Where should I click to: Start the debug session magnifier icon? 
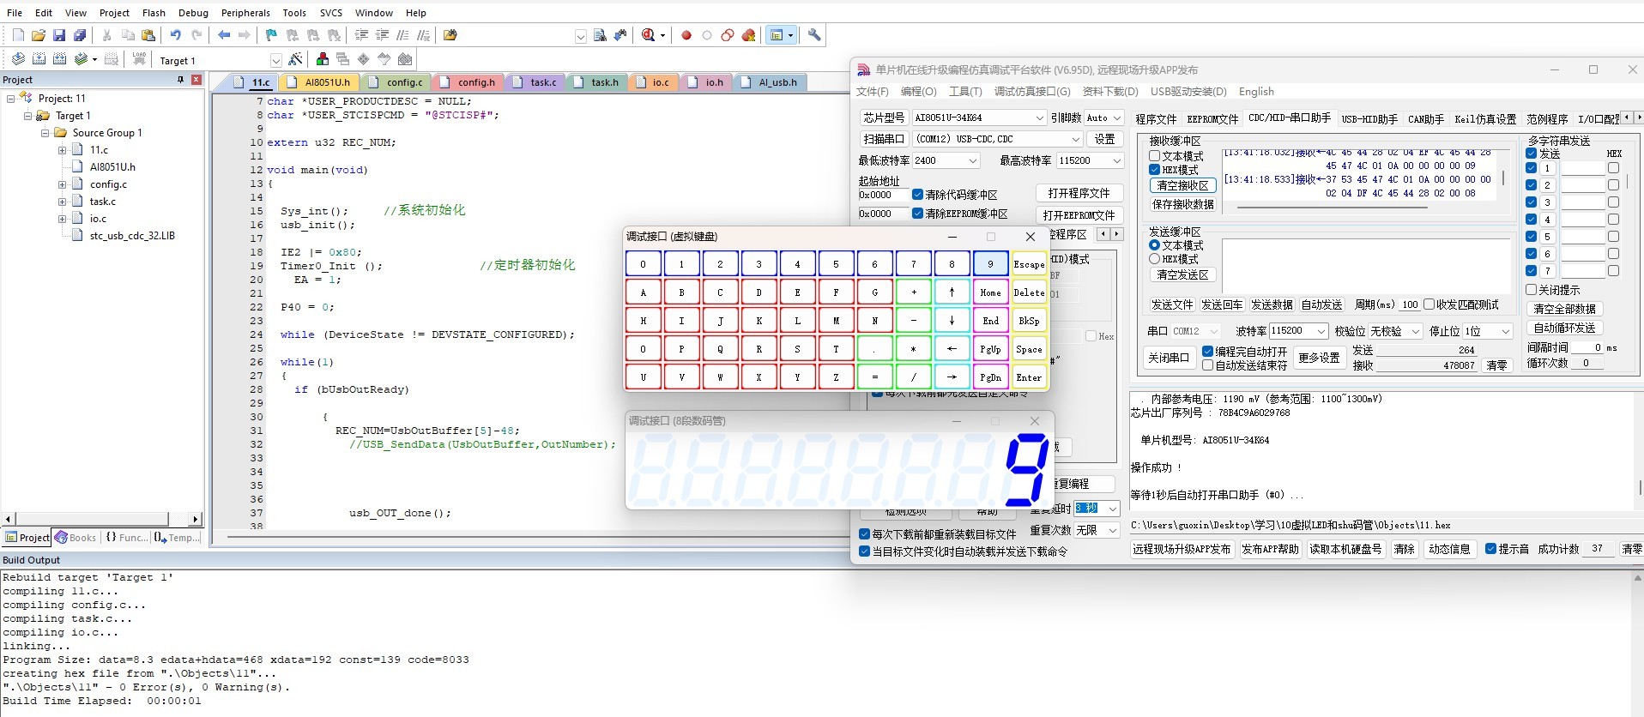click(x=648, y=35)
